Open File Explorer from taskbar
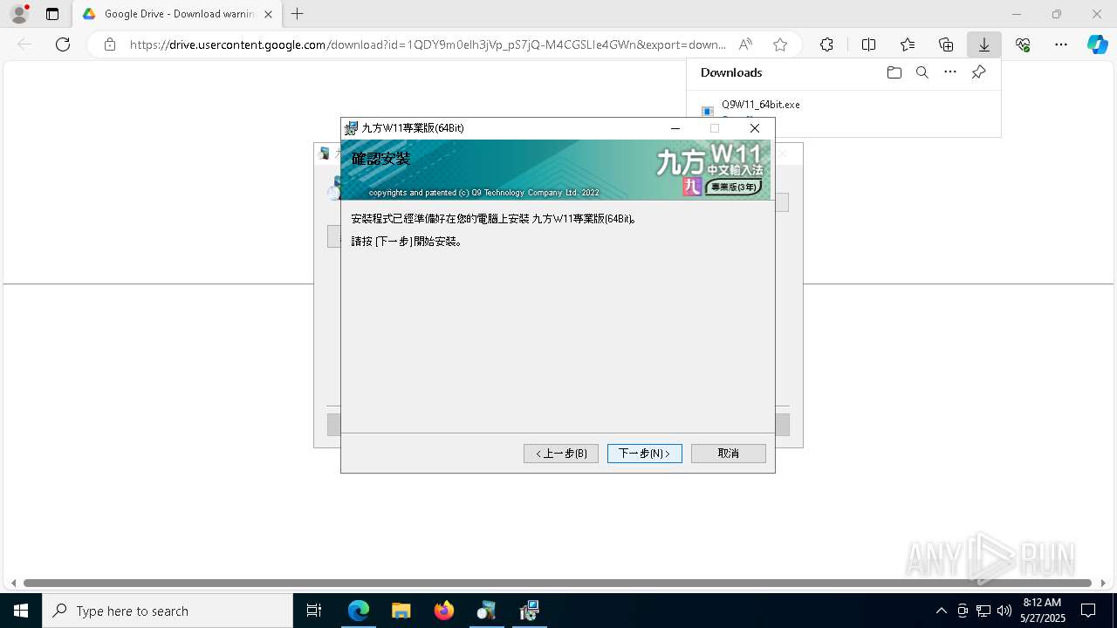1117x628 pixels. pos(401,611)
